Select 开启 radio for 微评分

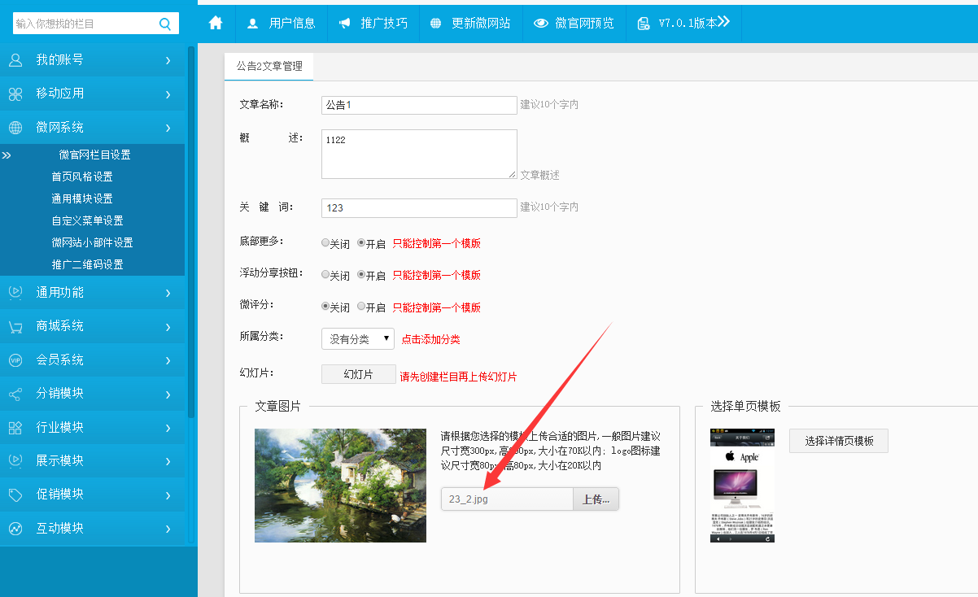click(361, 307)
